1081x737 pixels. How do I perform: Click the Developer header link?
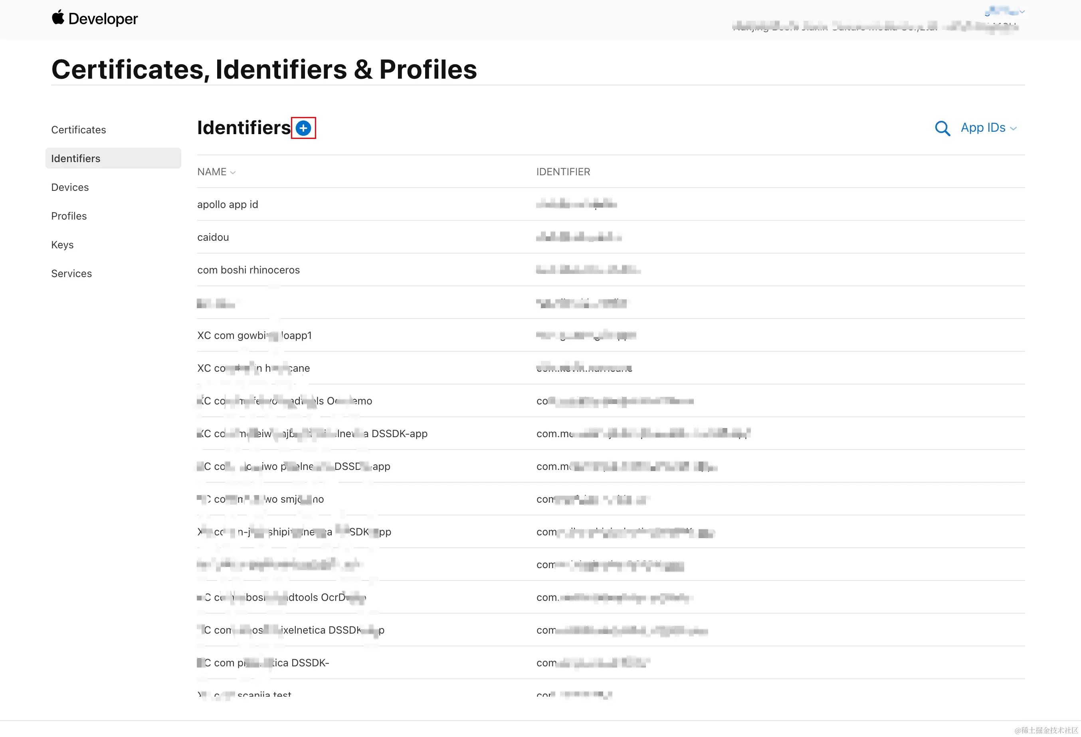pos(103,19)
